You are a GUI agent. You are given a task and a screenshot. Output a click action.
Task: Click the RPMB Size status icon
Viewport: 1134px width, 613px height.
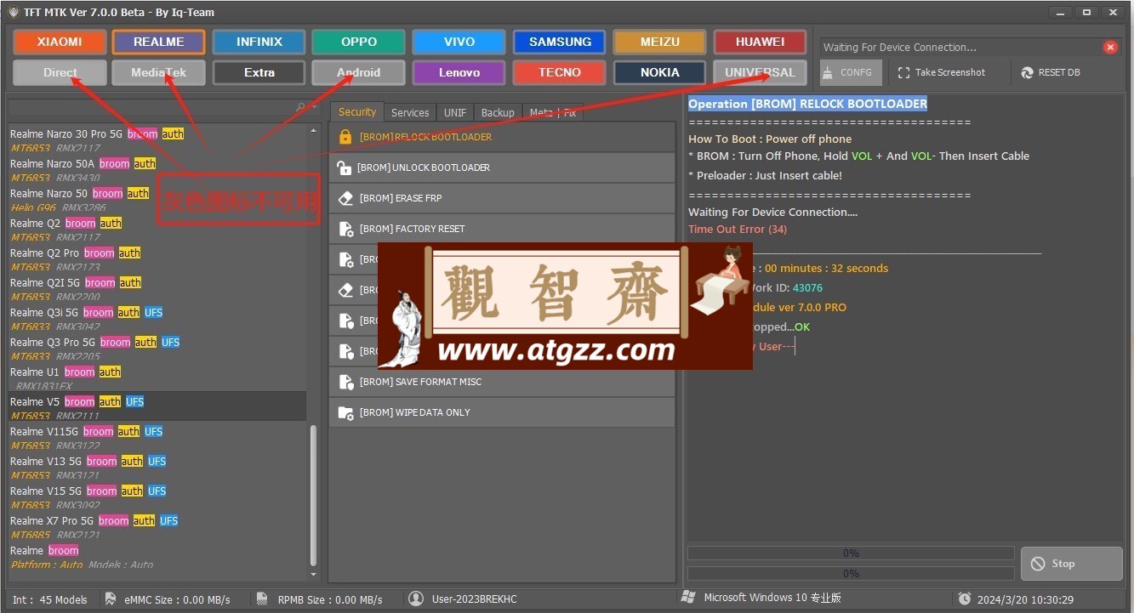(x=262, y=599)
